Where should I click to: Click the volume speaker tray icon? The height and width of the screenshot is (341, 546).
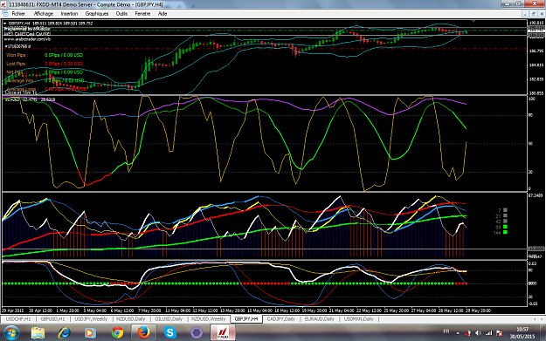coord(479,332)
